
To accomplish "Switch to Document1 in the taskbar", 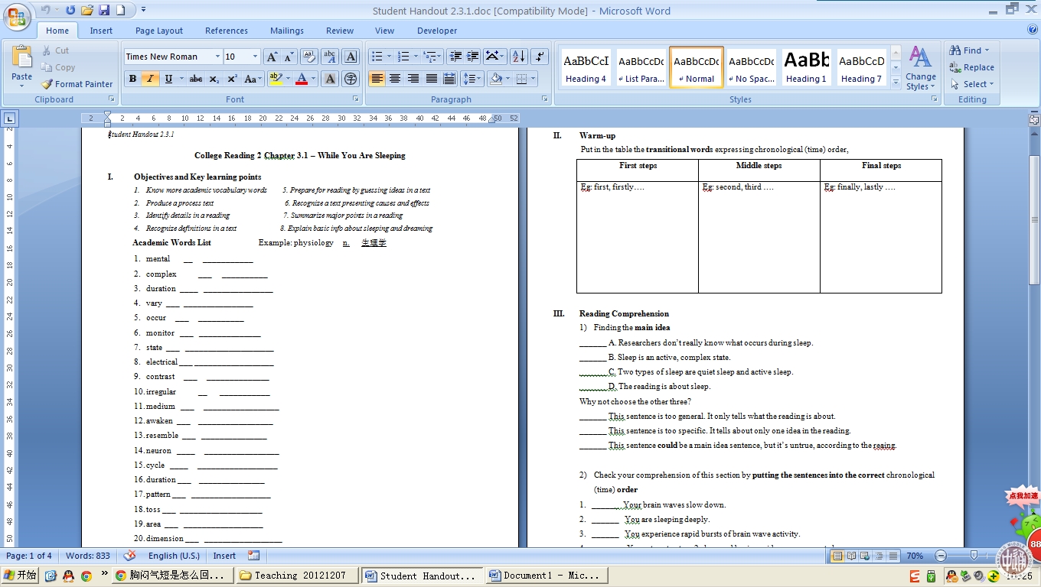I will click(x=547, y=576).
